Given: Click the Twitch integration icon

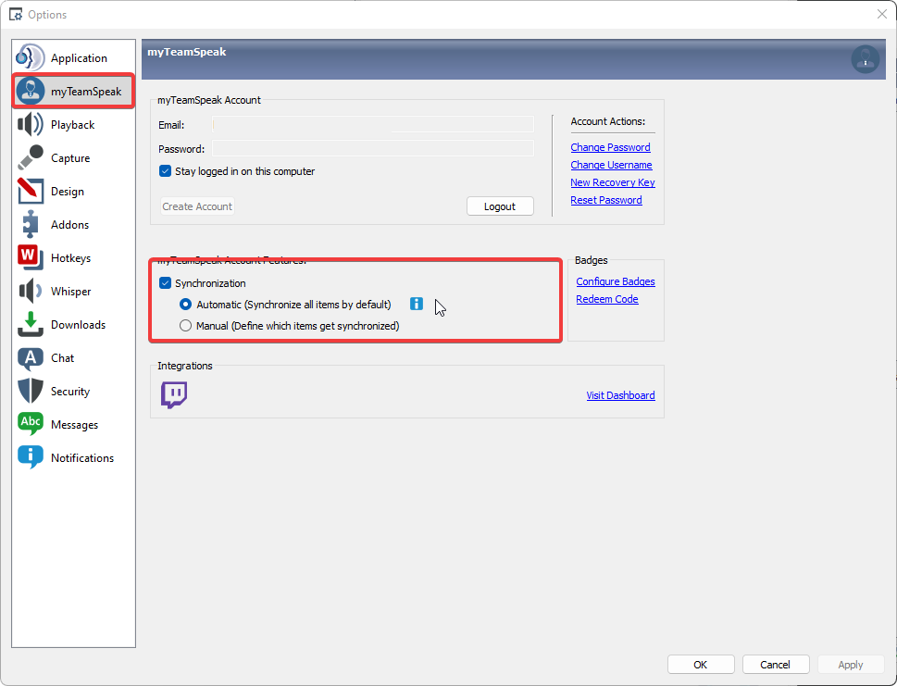Looking at the screenshot, I should click(x=174, y=395).
